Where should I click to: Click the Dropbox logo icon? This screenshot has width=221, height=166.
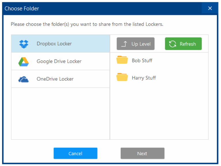[x=24, y=44]
